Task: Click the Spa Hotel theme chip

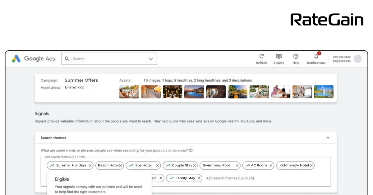Action: pos(143,166)
